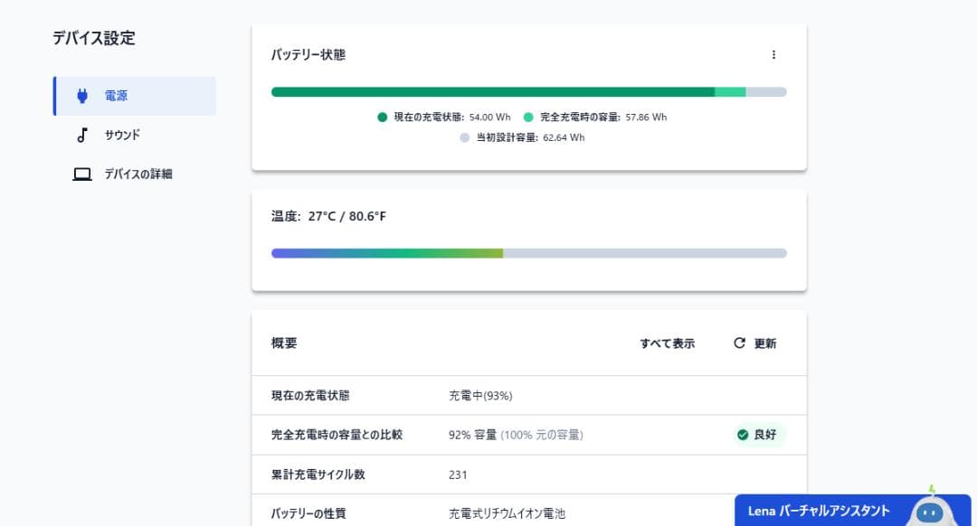The width and height of the screenshot is (977, 526).
Task: Click the power plug icon in sidebar
Action: pos(82,96)
